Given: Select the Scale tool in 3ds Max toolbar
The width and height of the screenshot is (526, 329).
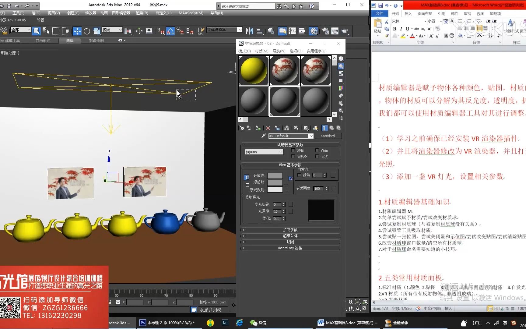Looking at the screenshot, I should tap(97, 31).
